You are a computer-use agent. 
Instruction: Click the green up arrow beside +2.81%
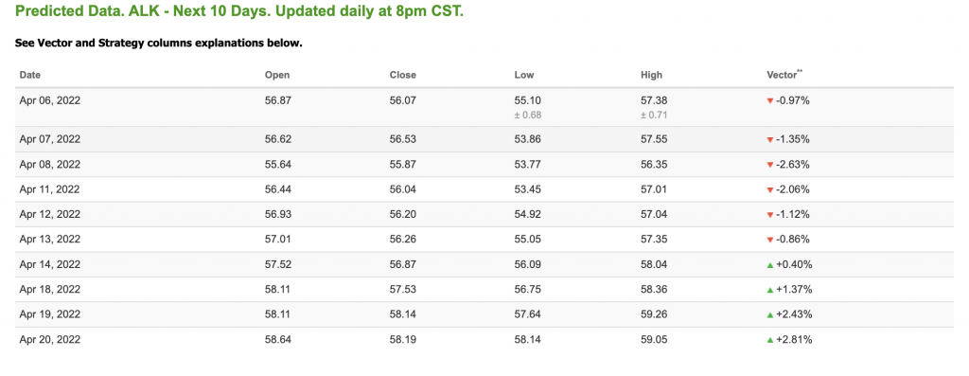click(770, 339)
